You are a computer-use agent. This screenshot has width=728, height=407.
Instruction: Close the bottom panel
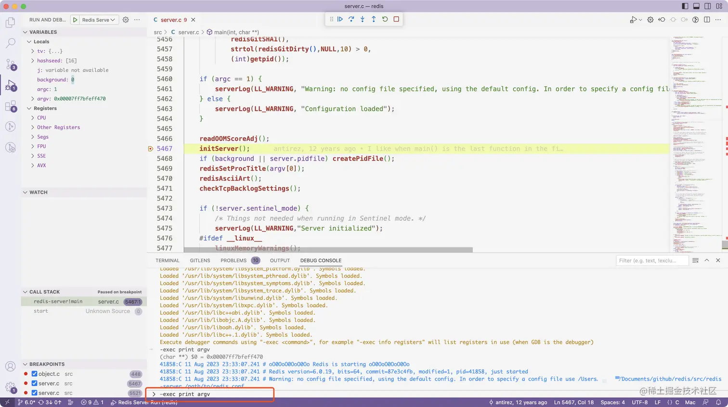coord(718,260)
